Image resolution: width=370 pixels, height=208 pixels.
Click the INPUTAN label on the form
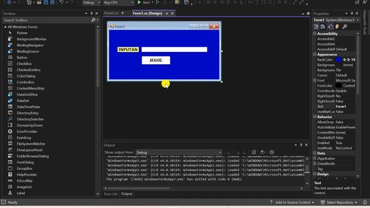click(x=128, y=50)
